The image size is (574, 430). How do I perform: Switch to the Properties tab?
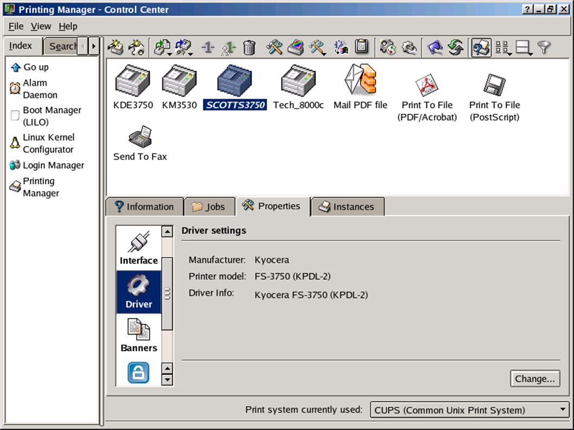pos(273,206)
